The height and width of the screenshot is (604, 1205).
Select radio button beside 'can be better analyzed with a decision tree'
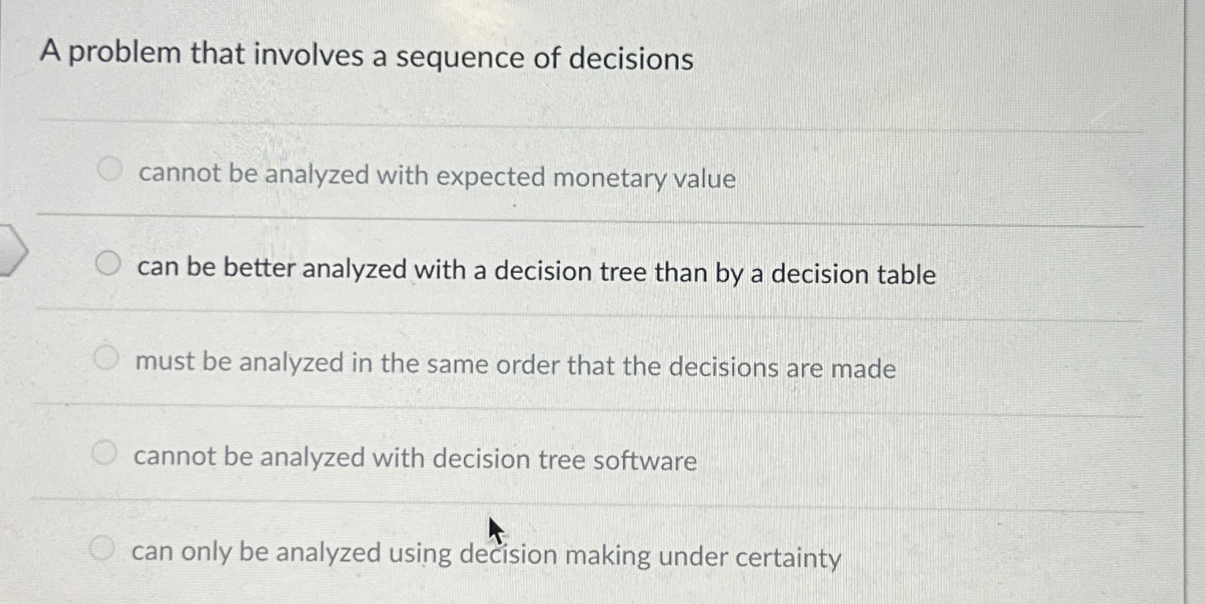tap(108, 263)
